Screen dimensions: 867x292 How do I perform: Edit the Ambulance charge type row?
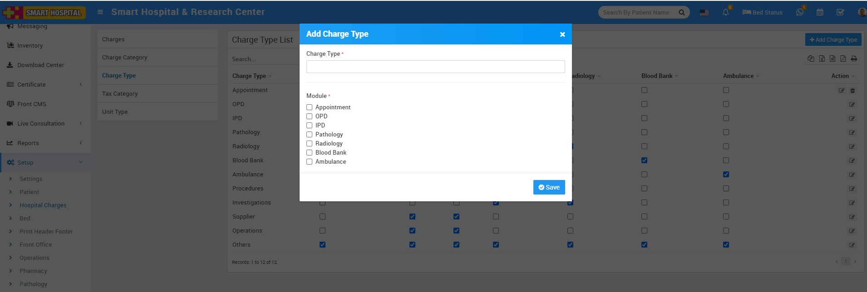(x=852, y=175)
